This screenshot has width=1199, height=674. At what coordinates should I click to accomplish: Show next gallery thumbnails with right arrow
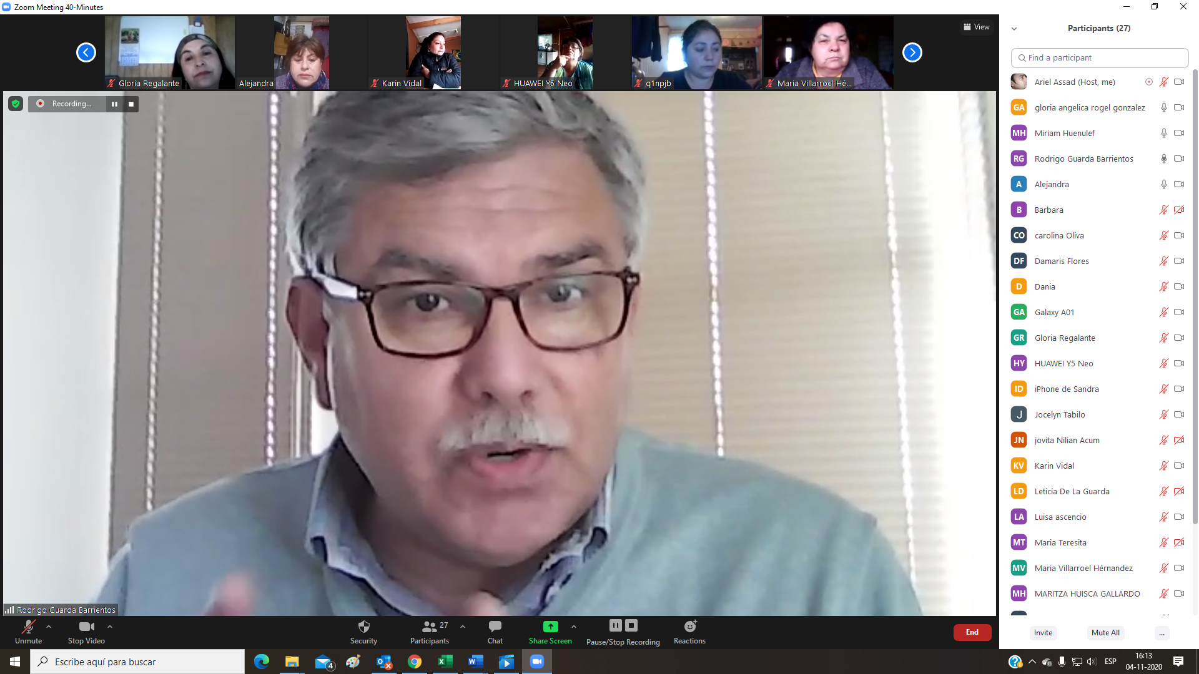pyautogui.click(x=912, y=52)
